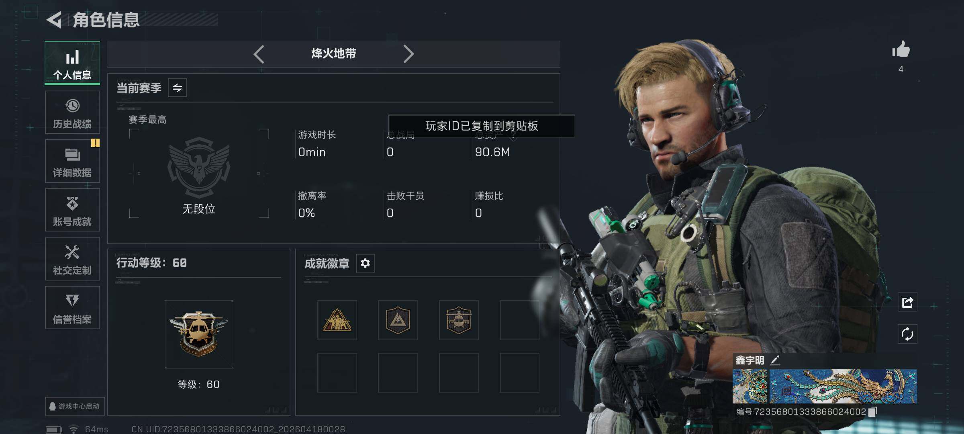Select the level 60 Delta Force emblem
The width and height of the screenshot is (964, 434).
click(x=199, y=334)
